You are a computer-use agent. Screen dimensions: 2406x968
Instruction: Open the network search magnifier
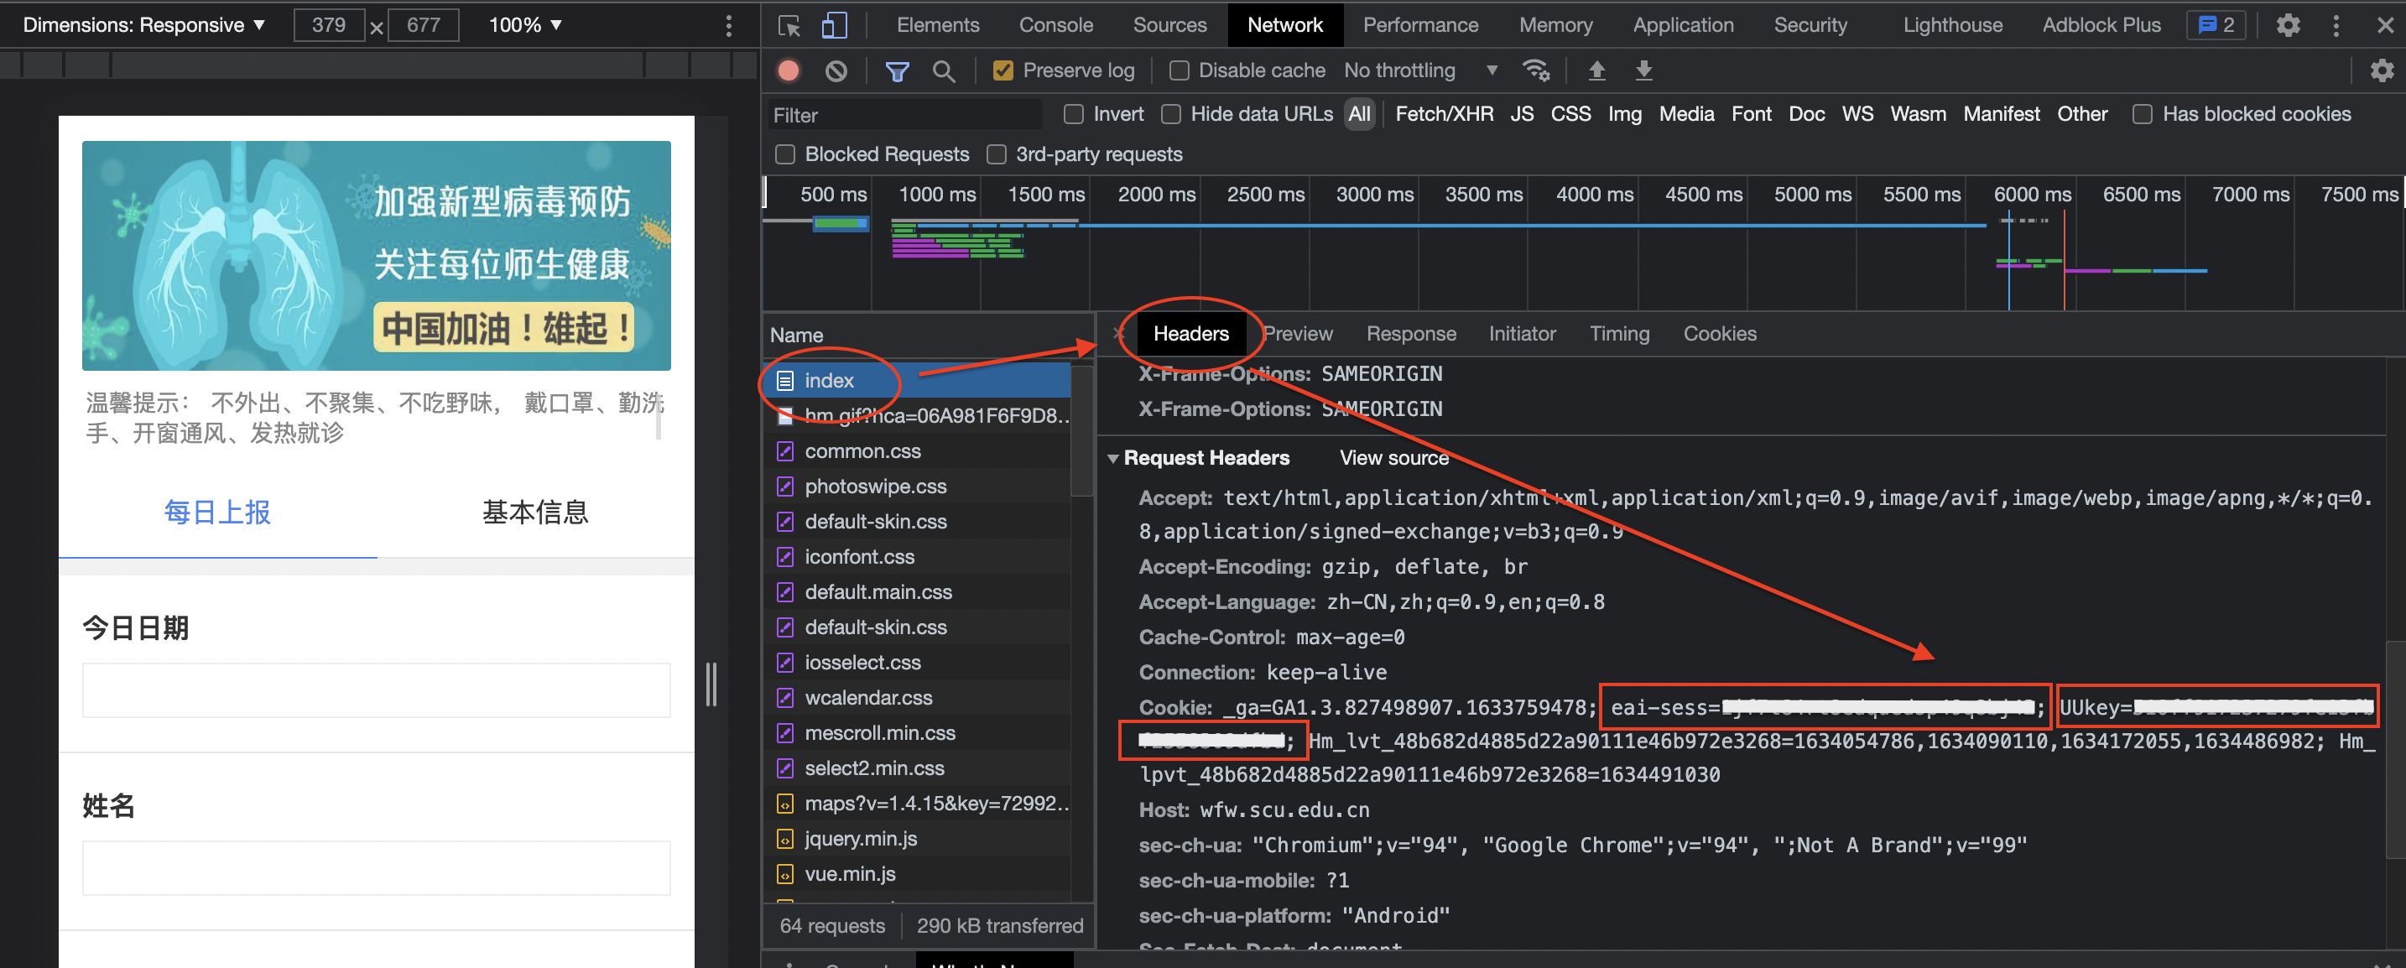(x=943, y=71)
